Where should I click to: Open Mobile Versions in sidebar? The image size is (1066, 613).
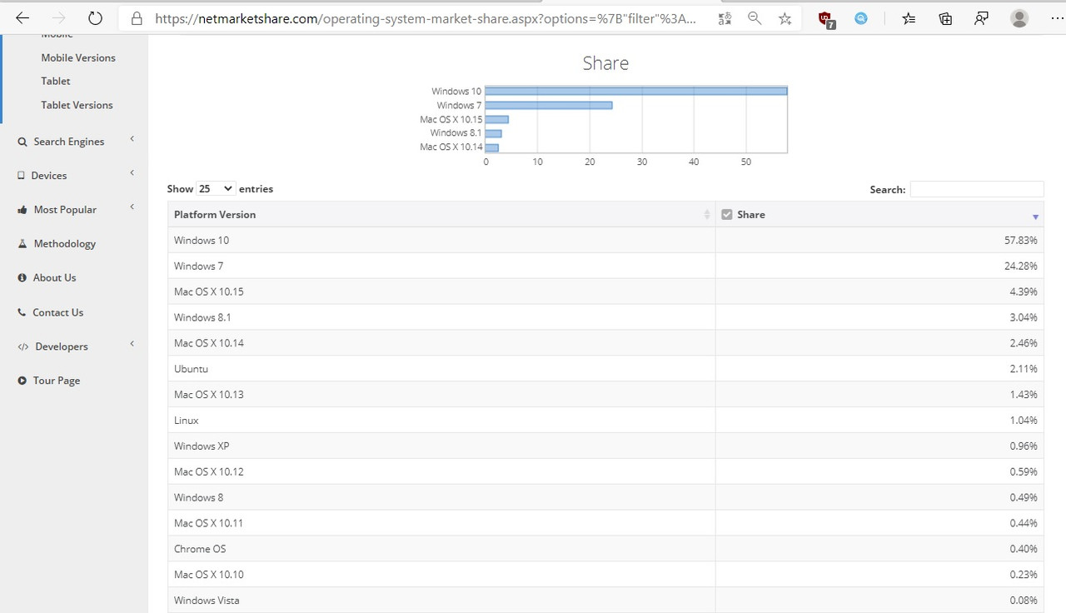tap(78, 57)
